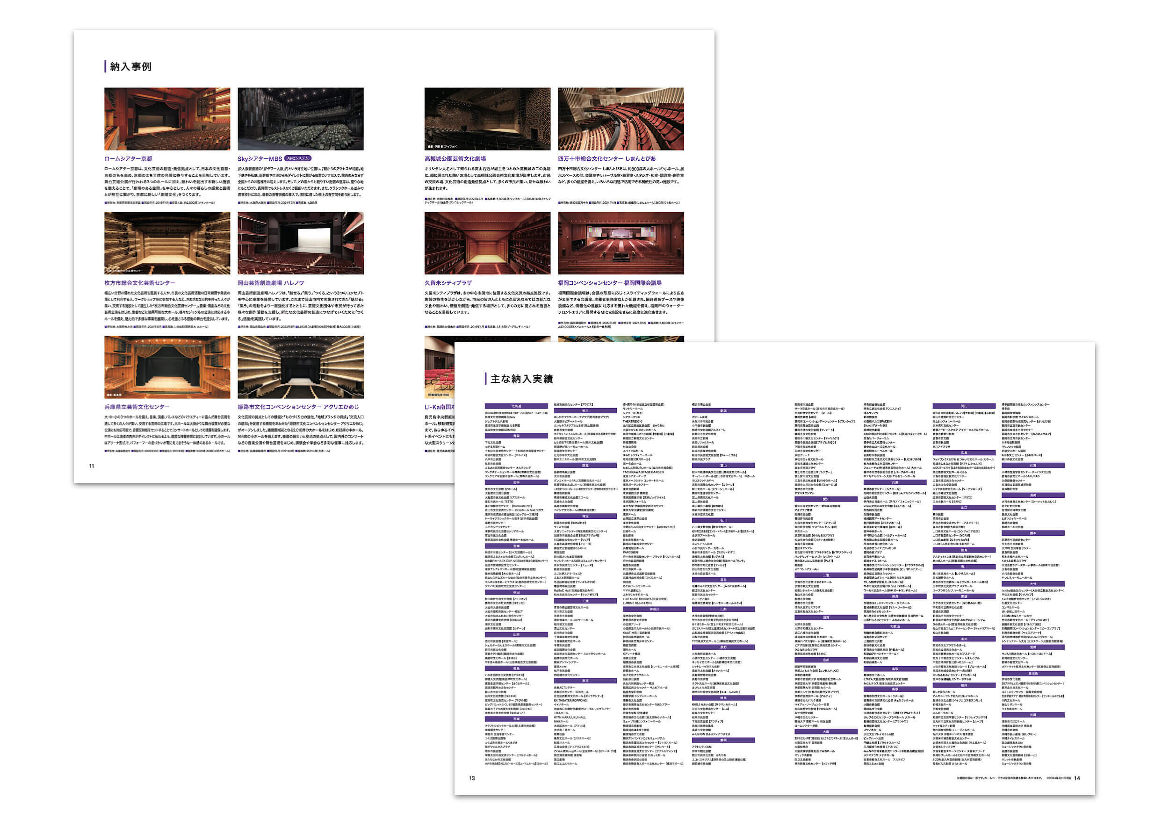Click the 徳島 section header

964,550
